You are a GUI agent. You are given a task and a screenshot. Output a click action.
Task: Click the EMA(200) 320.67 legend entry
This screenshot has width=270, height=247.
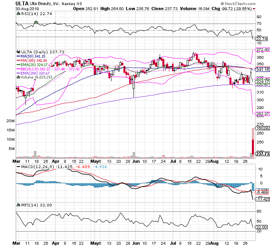pos(33,73)
